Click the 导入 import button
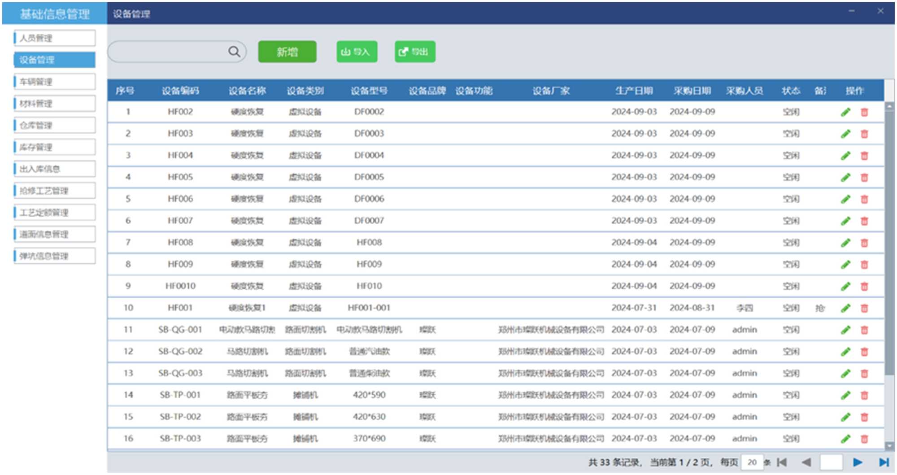897x475 pixels. 357,52
